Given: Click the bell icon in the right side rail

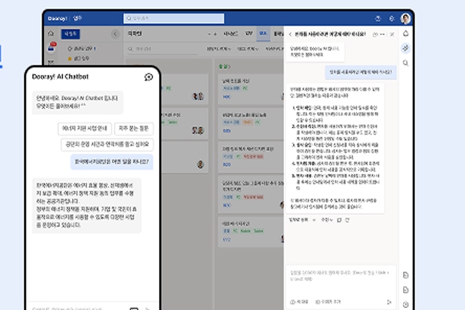Looking at the screenshot, I should click(405, 33).
